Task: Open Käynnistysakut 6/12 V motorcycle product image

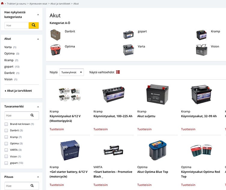Action: tap(70, 94)
